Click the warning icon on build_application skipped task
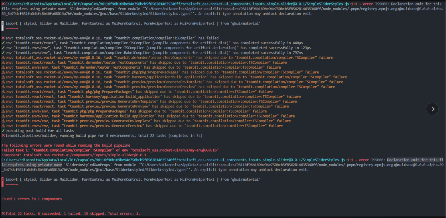 3,77
